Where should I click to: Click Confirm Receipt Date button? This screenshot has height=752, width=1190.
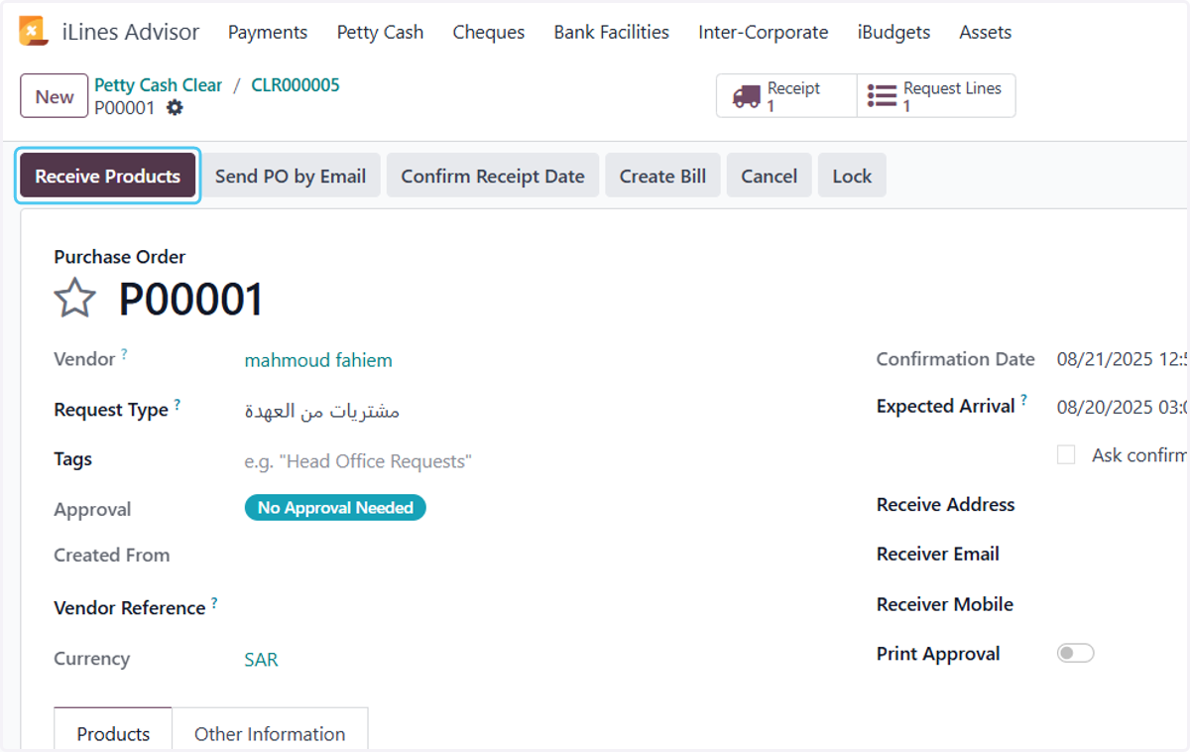click(x=493, y=176)
